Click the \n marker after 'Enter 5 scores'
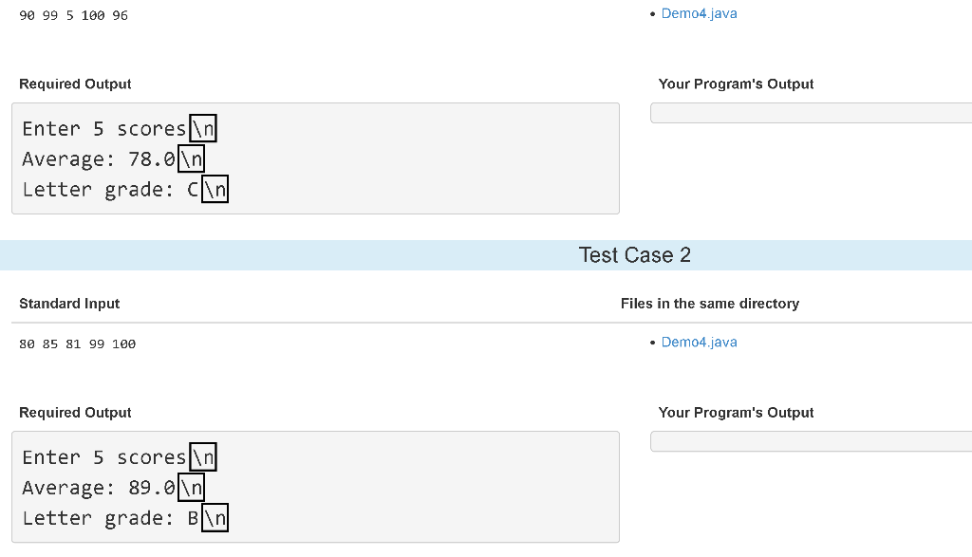This screenshot has width=972, height=557. pyautogui.click(x=202, y=127)
